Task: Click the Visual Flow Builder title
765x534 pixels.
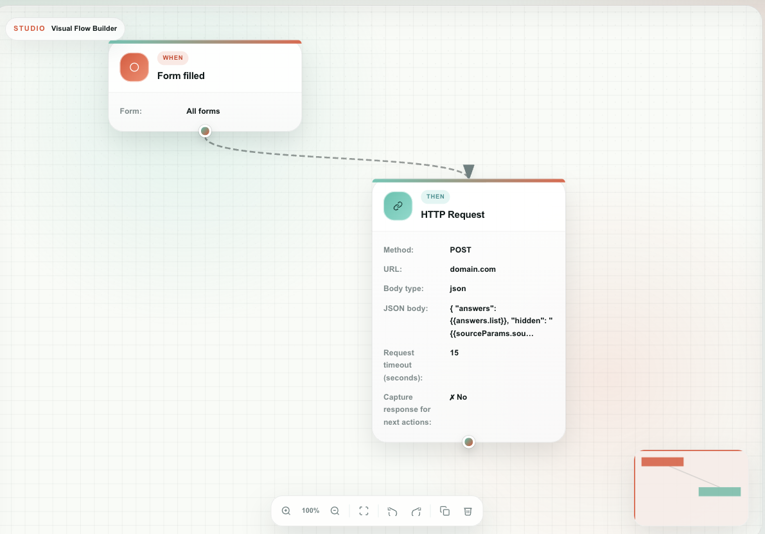Action: 84,28
